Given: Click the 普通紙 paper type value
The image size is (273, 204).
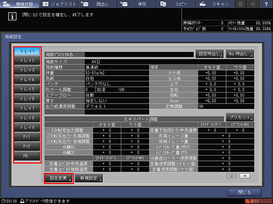Looking at the screenshot, I should 117,67.
